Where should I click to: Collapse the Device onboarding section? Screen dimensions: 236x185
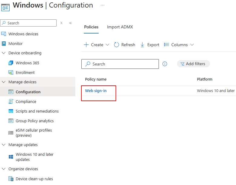pyautogui.click(x=4, y=53)
